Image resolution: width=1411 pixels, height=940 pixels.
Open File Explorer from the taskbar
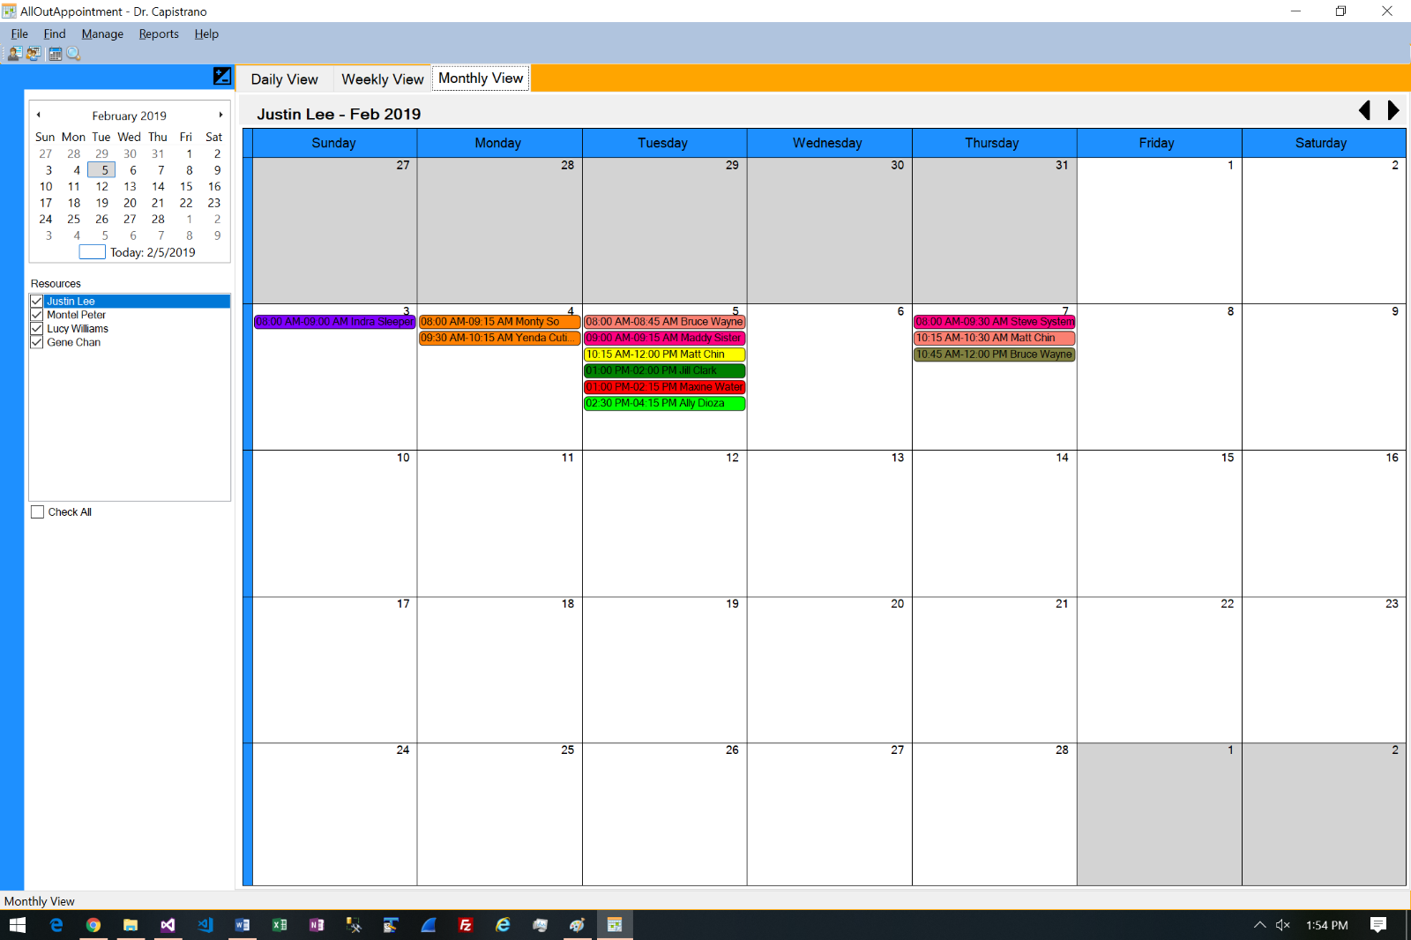point(131,925)
